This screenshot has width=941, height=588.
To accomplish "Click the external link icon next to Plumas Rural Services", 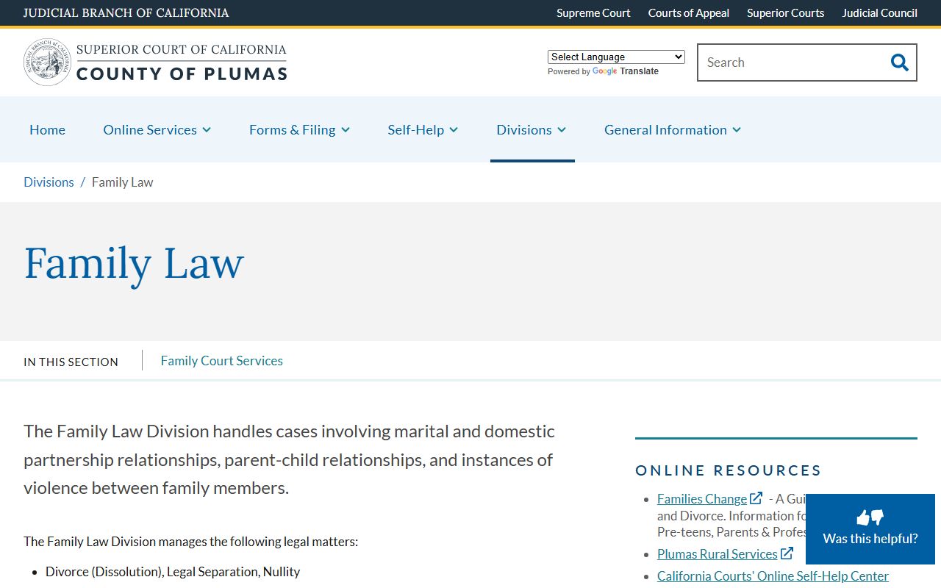I will [x=787, y=553].
